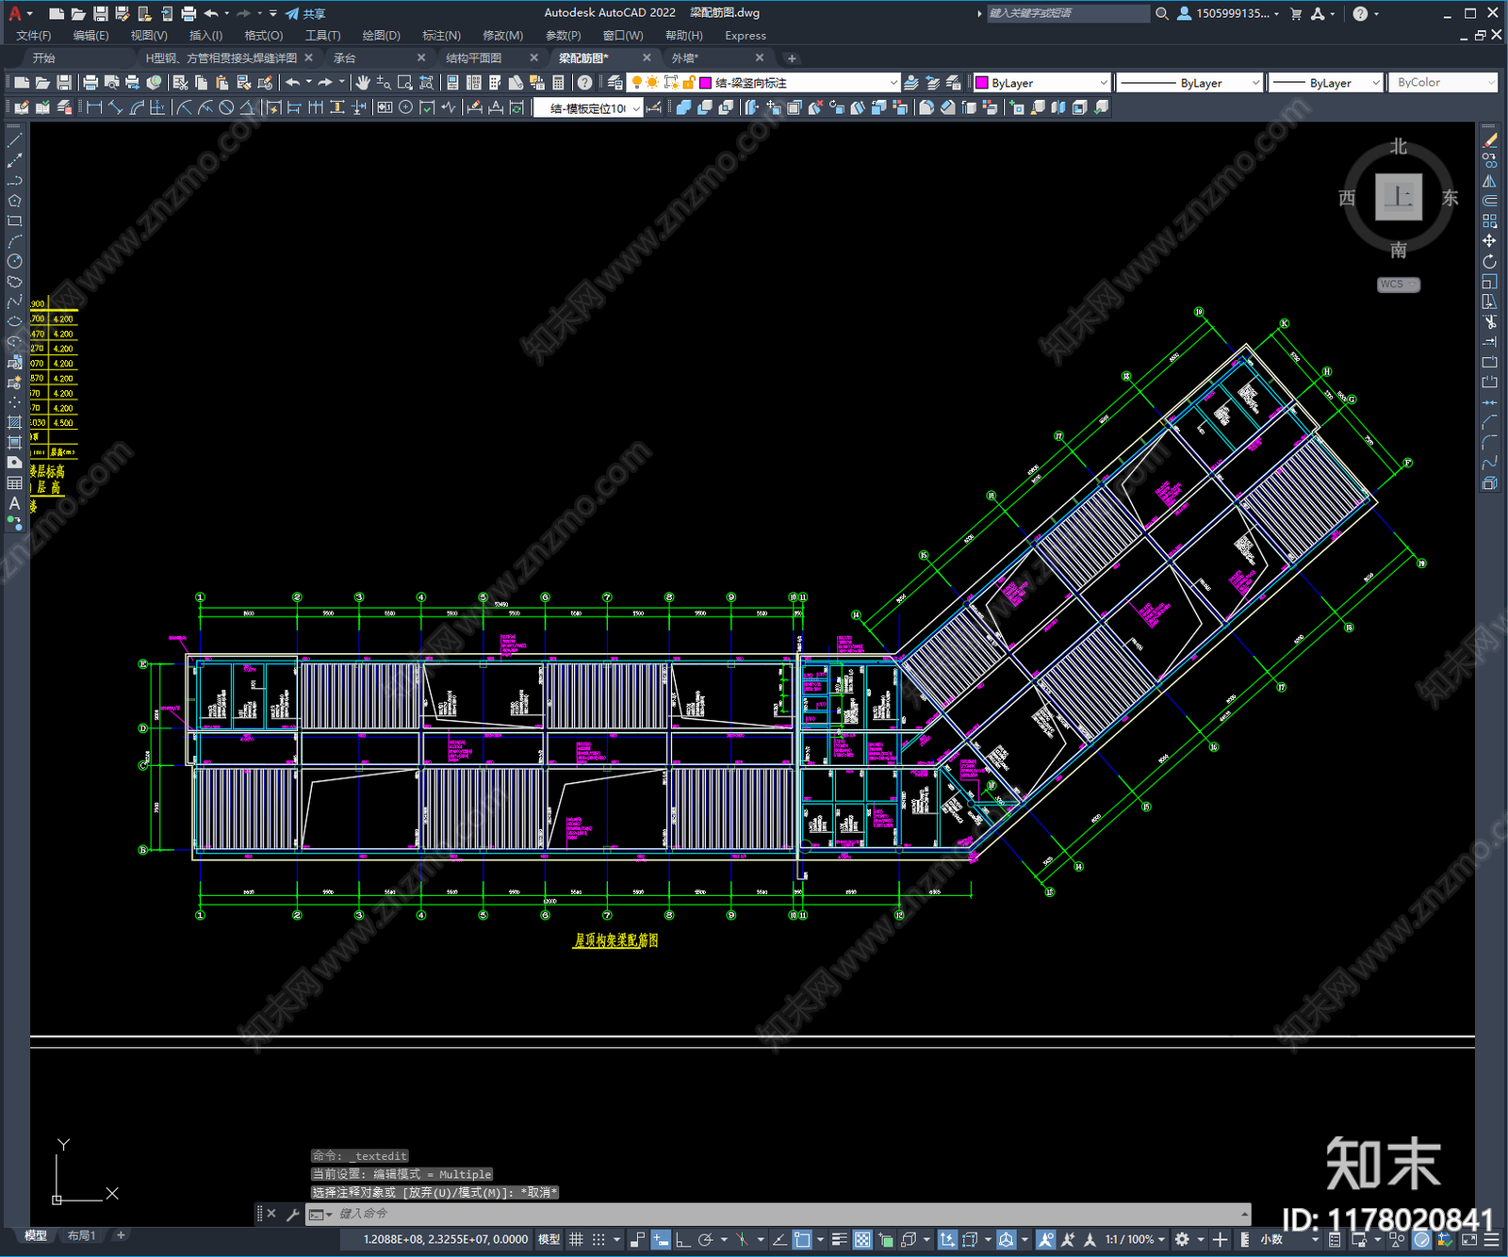Screen dimensions: 1508x1257
Task: Select the Line tool in left toolbar
Action: [14, 139]
